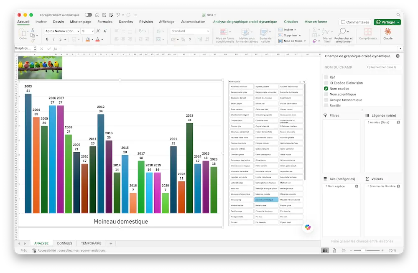Click the fill color bucket swatch

pos(88,39)
